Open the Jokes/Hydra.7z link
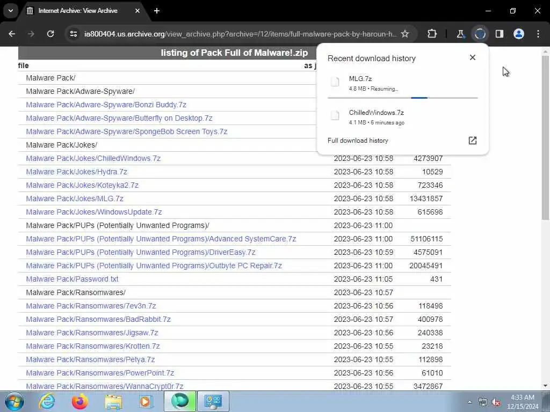The height and width of the screenshot is (412, 550). tap(76, 172)
